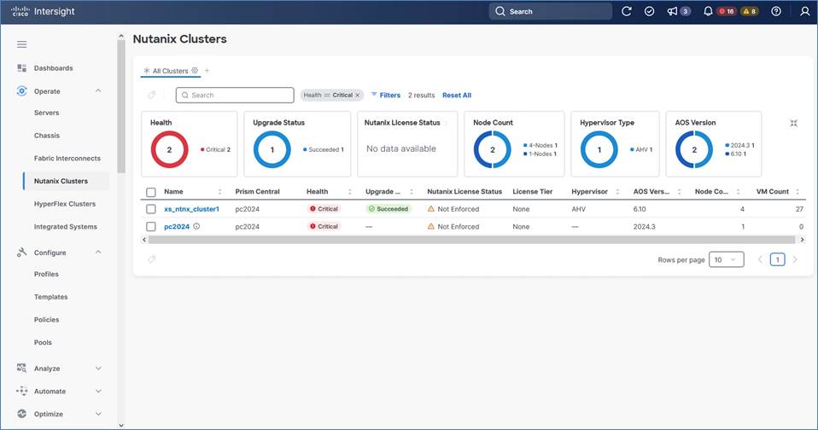
Task: Toggle the select-all header checkbox
Action: coord(151,192)
